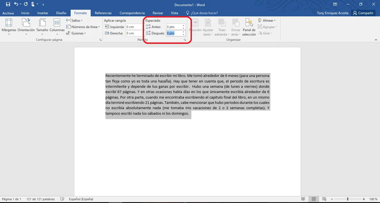Save the document with the floppy disk icon
The height and width of the screenshot is (203, 380).
(8, 4)
